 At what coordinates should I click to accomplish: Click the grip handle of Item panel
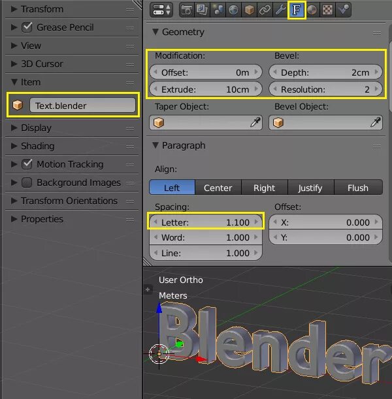click(x=130, y=83)
